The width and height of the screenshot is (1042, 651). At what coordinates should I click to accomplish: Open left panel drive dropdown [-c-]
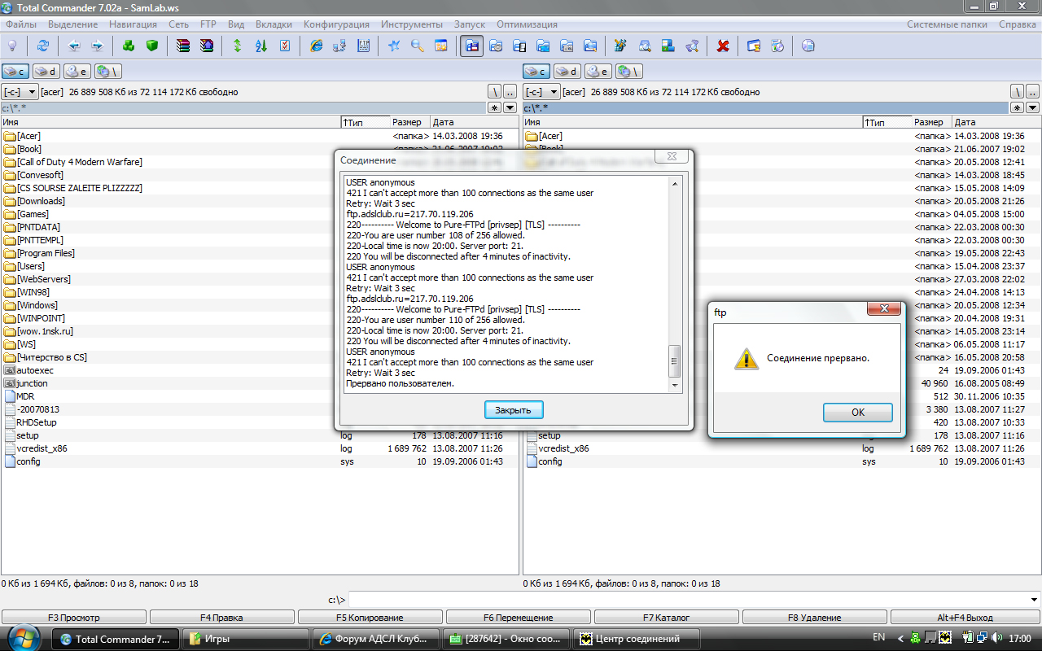pos(20,92)
